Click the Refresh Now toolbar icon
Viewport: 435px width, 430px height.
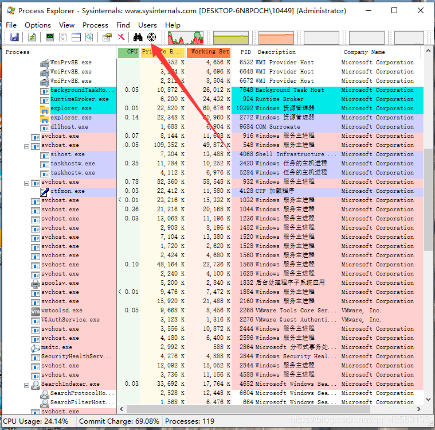point(32,37)
